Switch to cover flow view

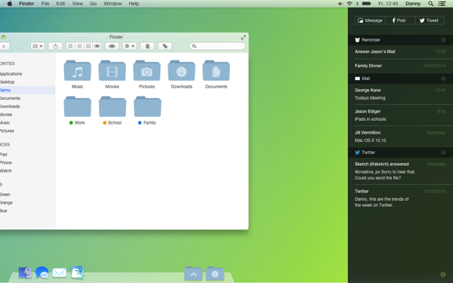coord(97,46)
